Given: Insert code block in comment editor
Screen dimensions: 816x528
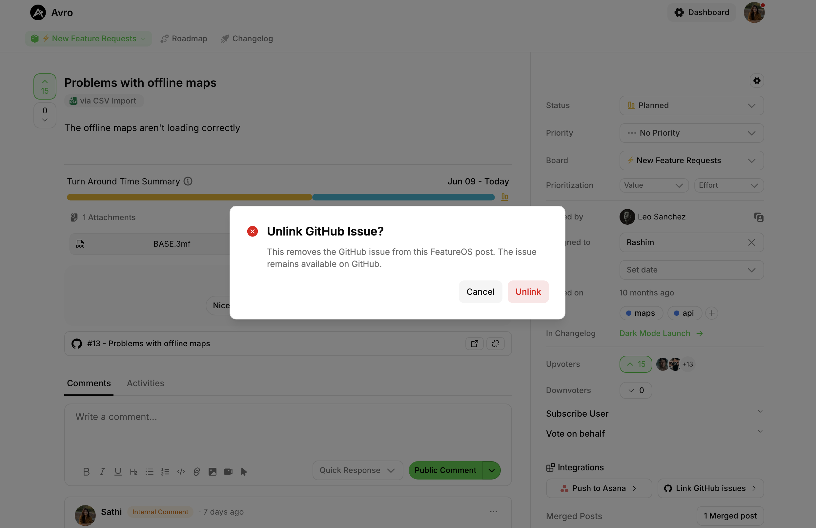Looking at the screenshot, I should pyautogui.click(x=181, y=472).
